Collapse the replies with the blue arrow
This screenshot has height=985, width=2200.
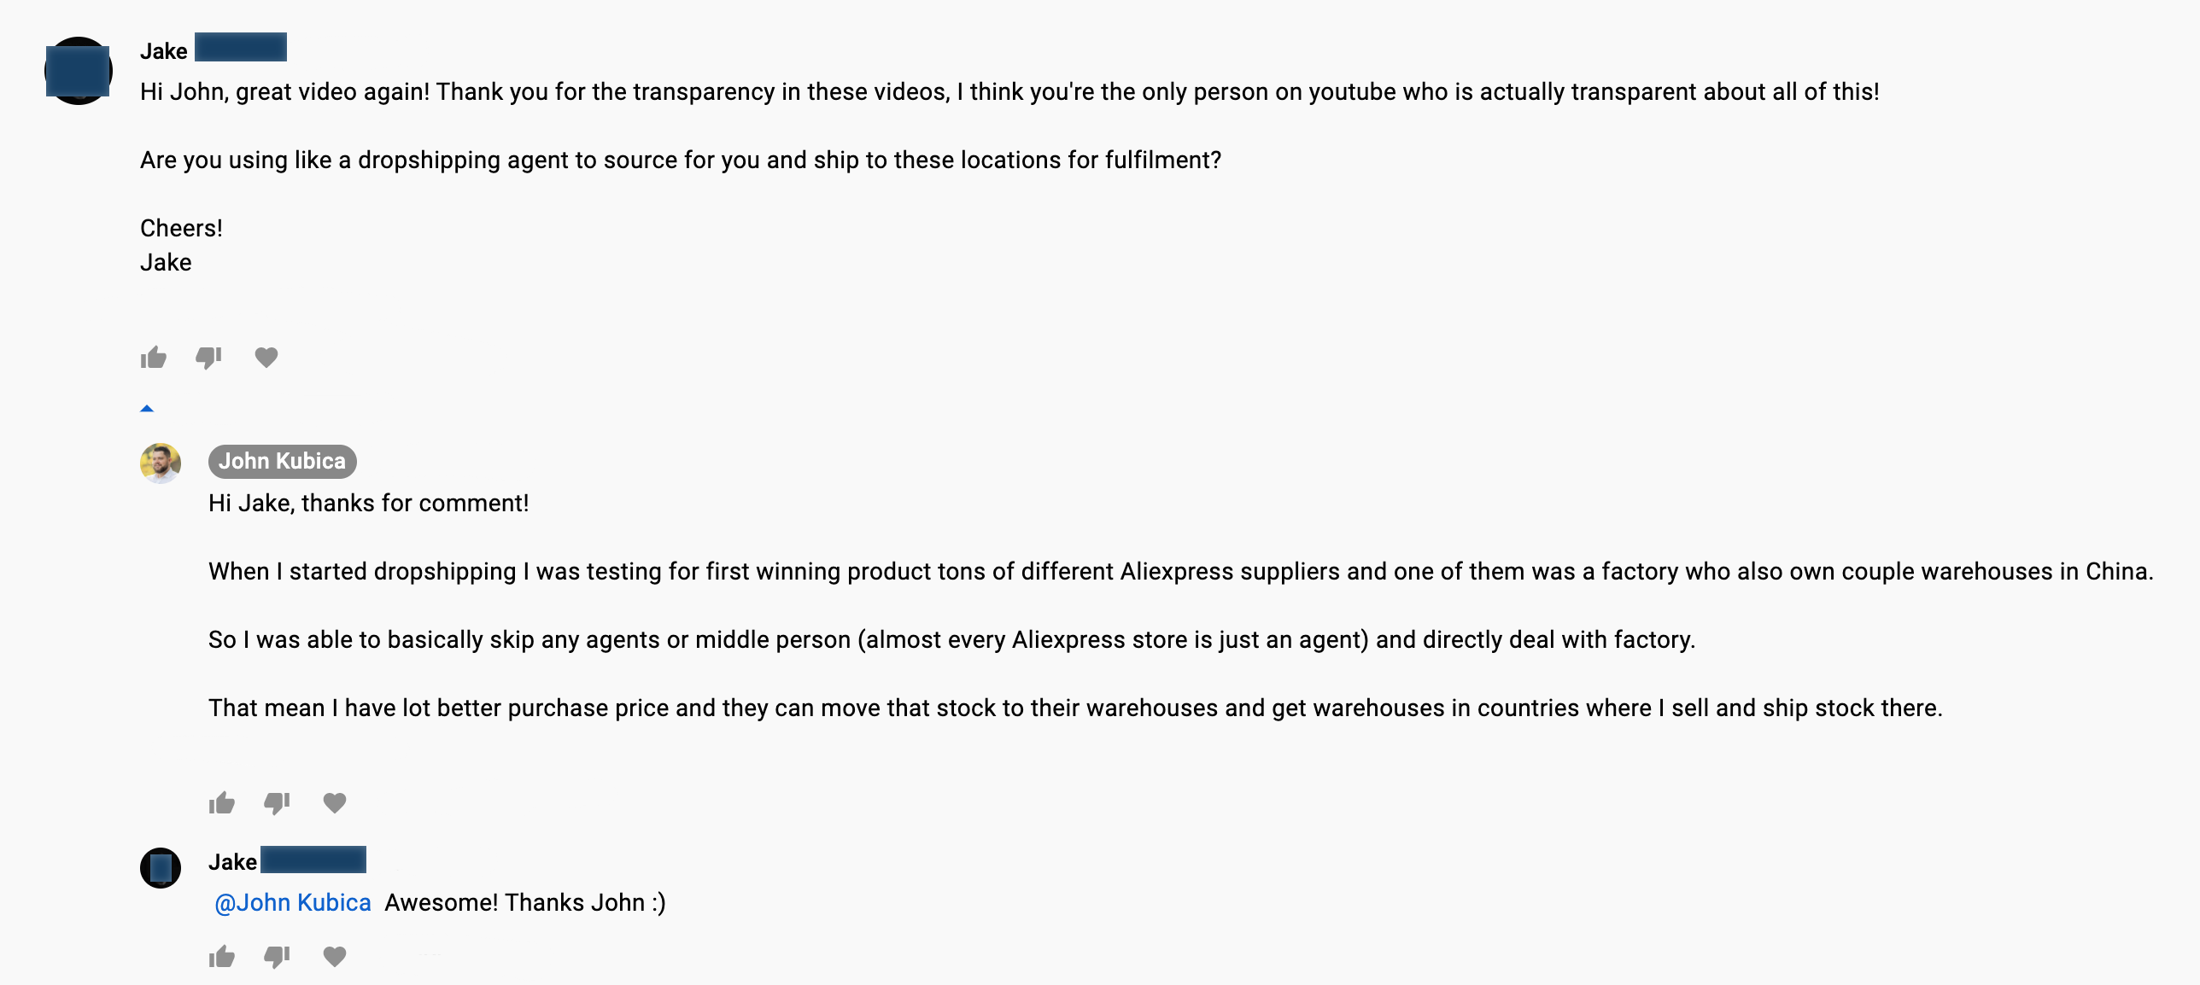pyautogui.click(x=147, y=409)
